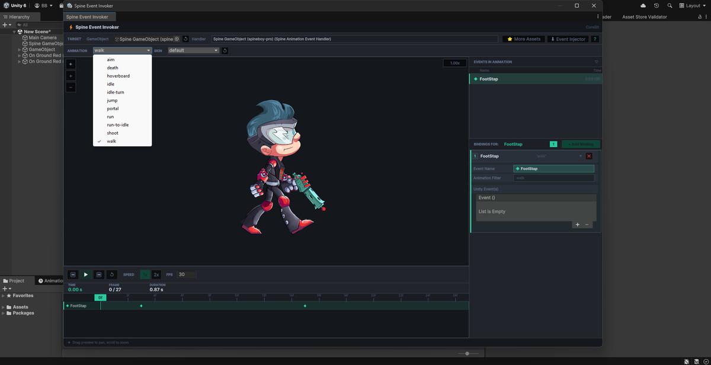Step to the next frame
This screenshot has width=711, height=365.
[99, 274]
